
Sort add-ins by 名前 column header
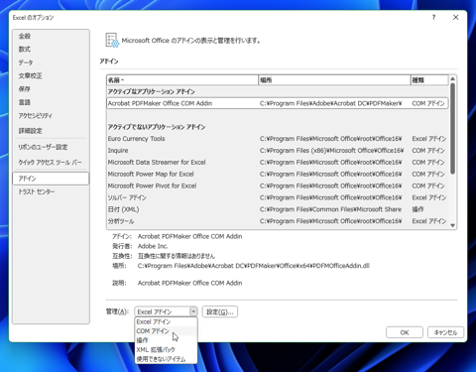182,80
